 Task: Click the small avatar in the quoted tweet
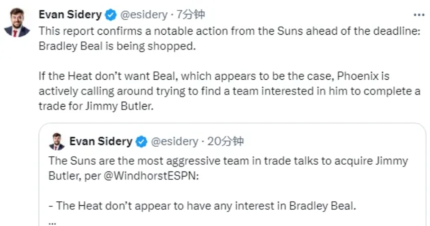[x=57, y=142]
